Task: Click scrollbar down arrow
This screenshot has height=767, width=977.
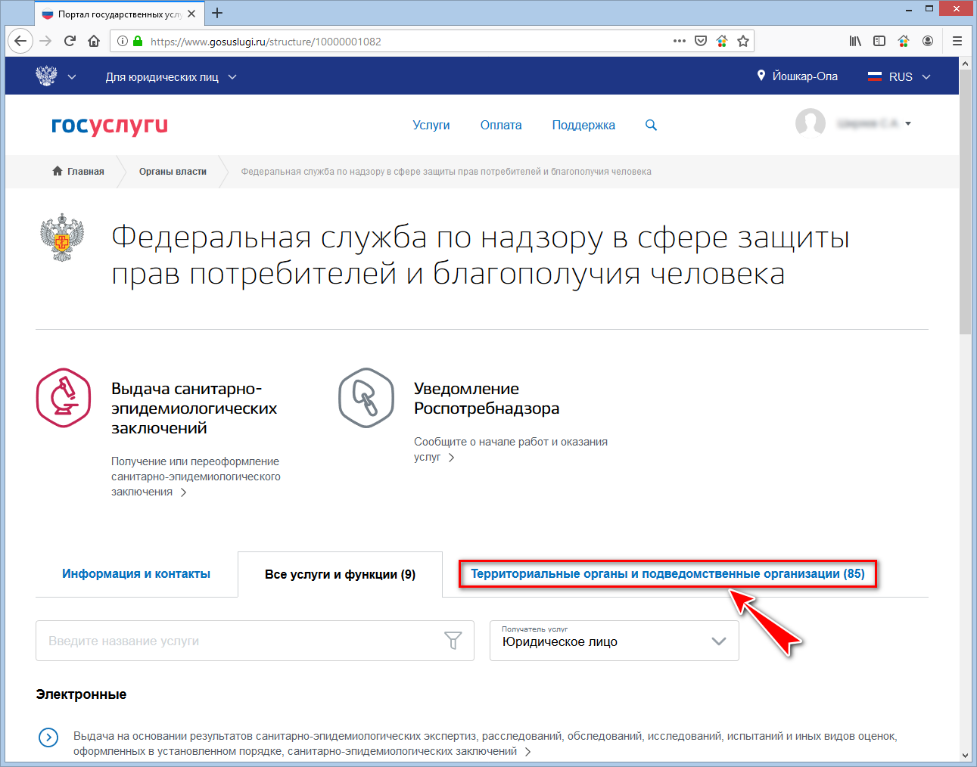Action: pyautogui.click(x=965, y=755)
